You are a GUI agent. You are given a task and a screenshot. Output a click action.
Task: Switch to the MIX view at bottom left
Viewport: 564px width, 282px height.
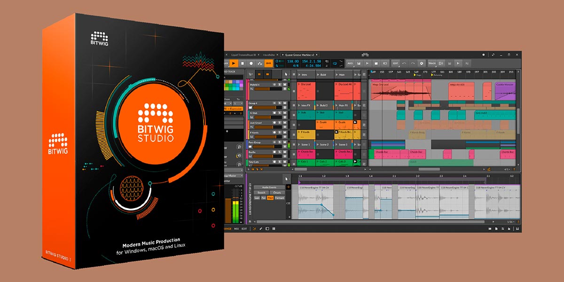pos(236,229)
